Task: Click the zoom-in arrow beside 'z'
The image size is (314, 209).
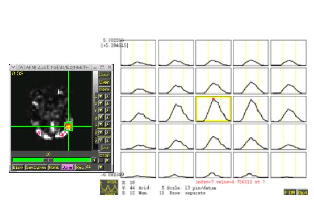Action: 108,141
